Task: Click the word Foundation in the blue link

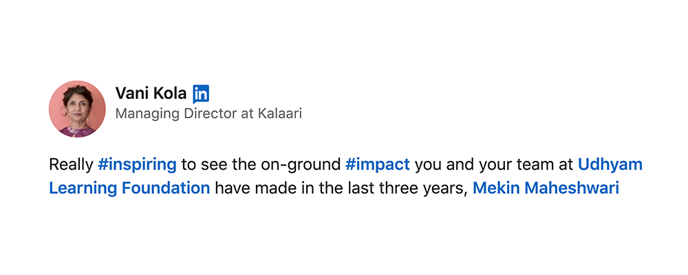Action: click(166, 188)
